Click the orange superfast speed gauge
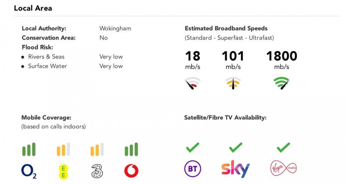Image resolution: width=345 pixels, height=184 pixels. (x=233, y=83)
